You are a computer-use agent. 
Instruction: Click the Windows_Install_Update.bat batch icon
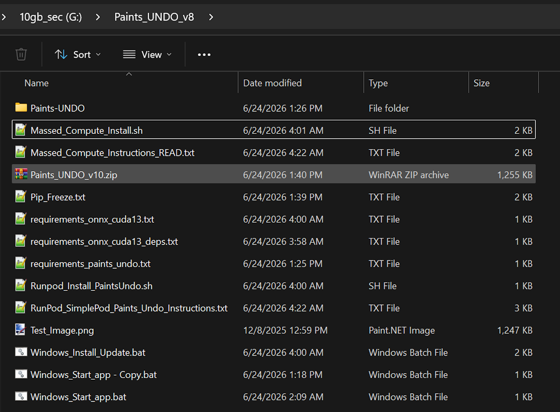click(x=21, y=352)
